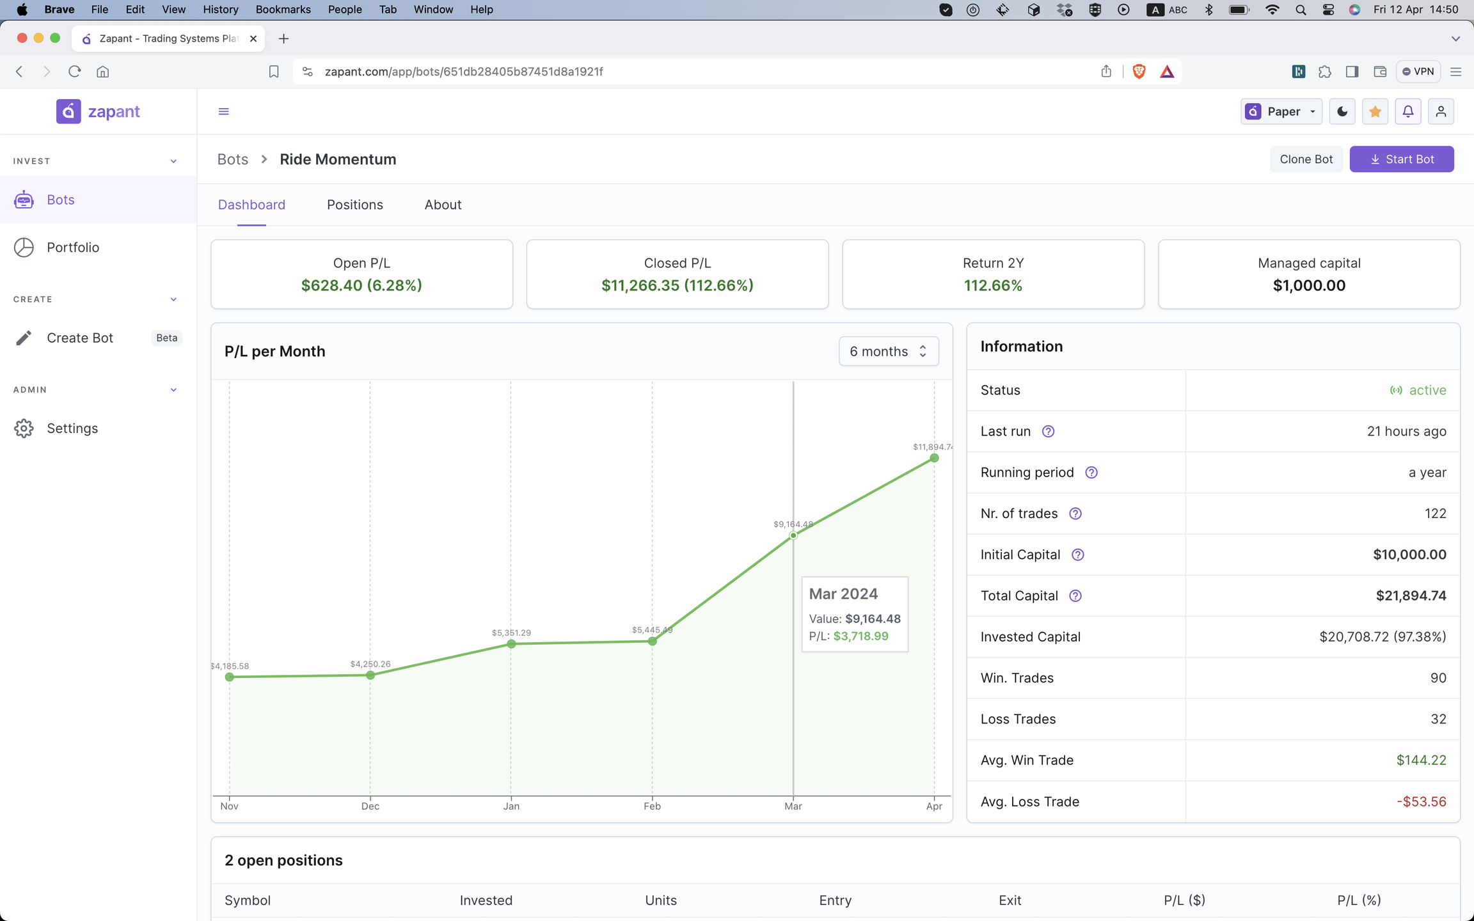Toggle the VPN button in toolbar

(x=1418, y=72)
